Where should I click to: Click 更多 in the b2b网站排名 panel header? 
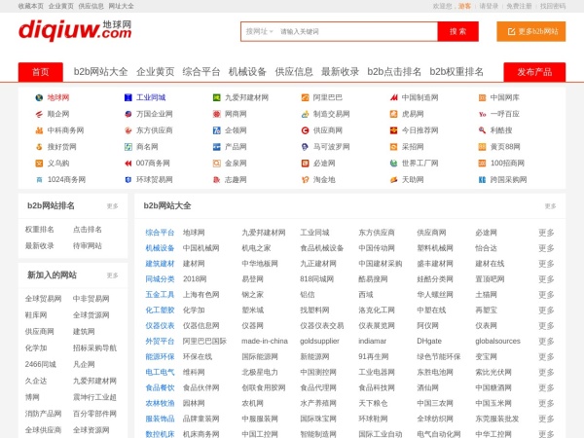pyautogui.click(x=113, y=206)
